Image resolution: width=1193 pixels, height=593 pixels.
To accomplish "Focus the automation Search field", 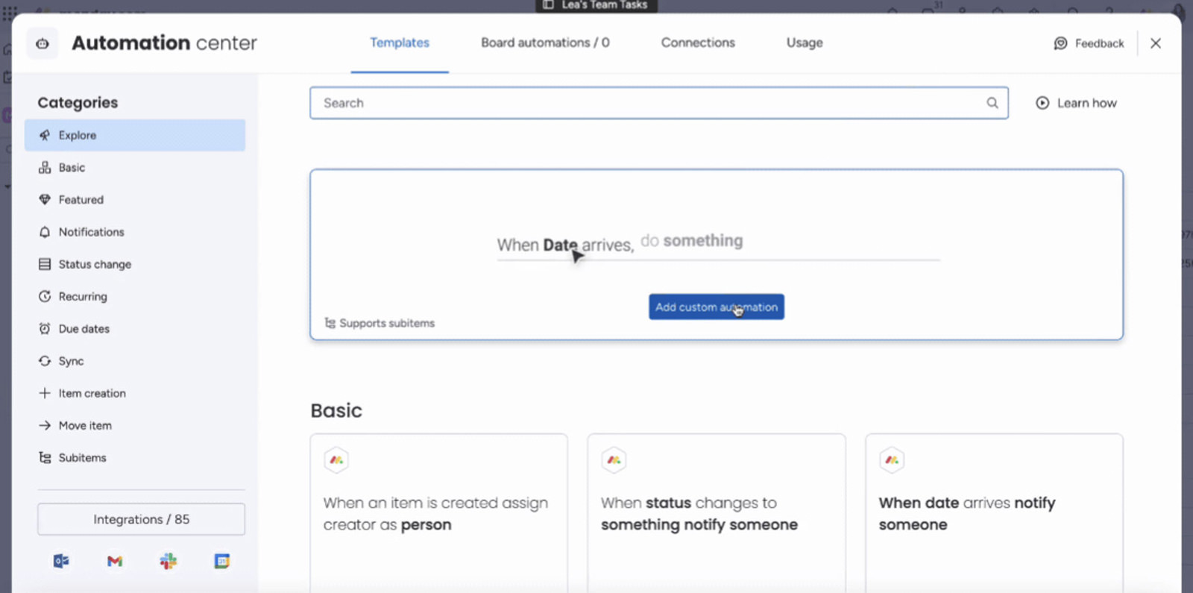I will point(649,103).
